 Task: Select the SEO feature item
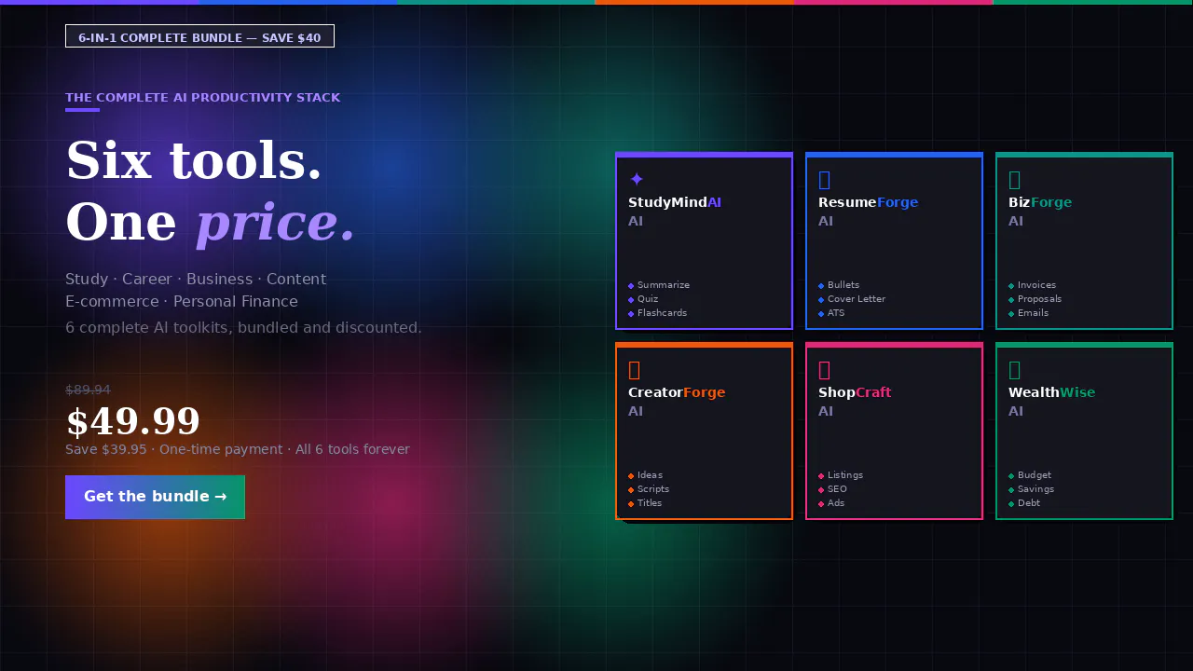tap(833, 489)
